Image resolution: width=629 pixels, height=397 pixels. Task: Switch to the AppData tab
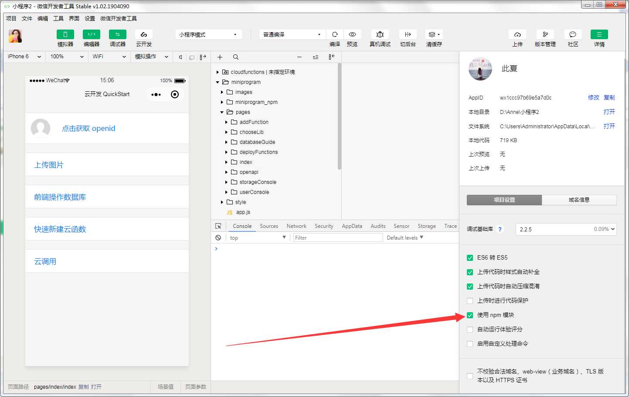[352, 226]
